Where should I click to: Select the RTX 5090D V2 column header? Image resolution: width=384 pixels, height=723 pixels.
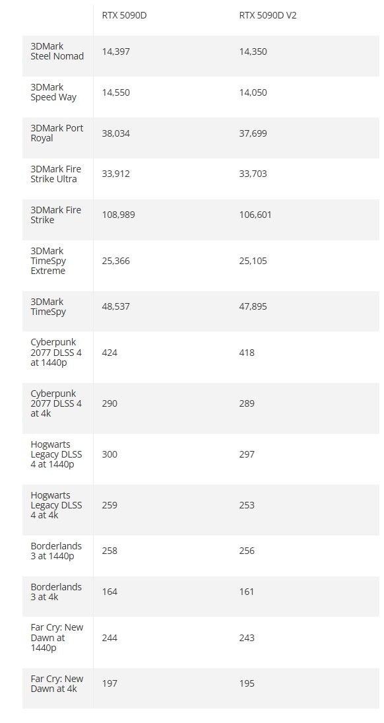267,15
